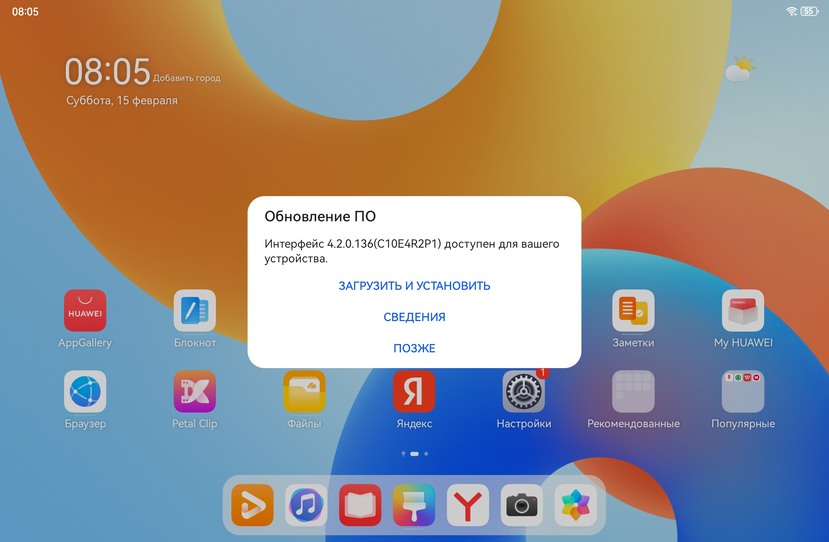Tap Добавить город next to the clock
The width and height of the screenshot is (829, 542).
[x=187, y=78]
